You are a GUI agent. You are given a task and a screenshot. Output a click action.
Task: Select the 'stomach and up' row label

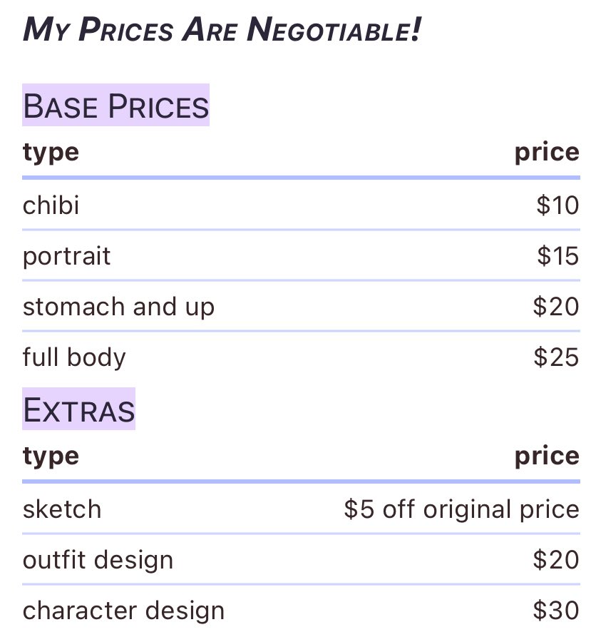(x=118, y=307)
